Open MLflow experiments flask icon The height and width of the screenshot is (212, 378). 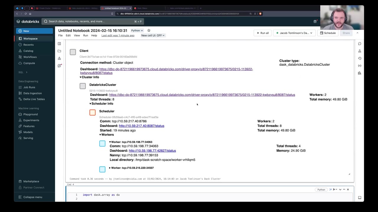pos(360,51)
